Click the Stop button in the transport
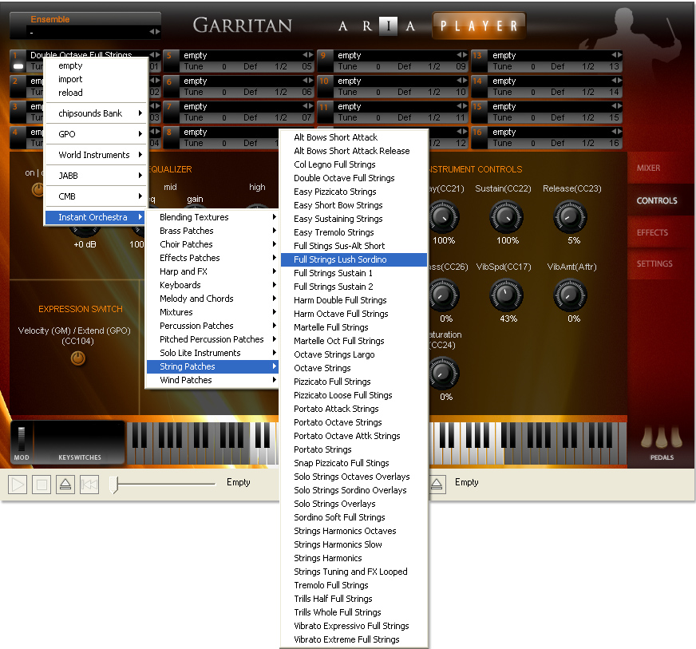 [42, 484]
